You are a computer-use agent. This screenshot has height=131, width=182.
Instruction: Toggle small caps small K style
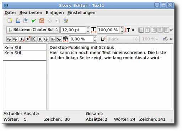click(x=40, y=39)
